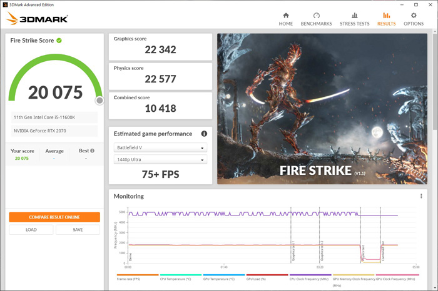This screenshot has height=291, width=438.
Task: Click the vertical scrollbar thumb
Action: click(x=435, y=81)
